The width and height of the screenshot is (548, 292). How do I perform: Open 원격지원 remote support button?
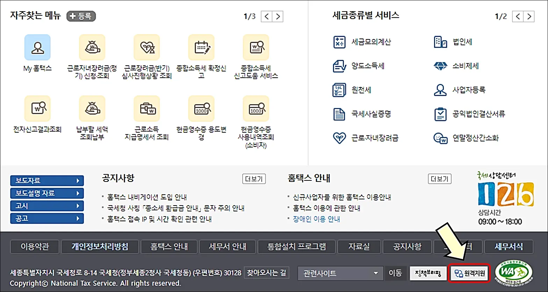470,273
